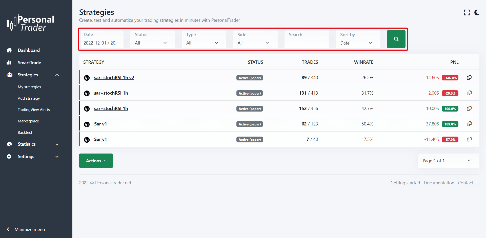Viewport: 486px width, 238px height.
Task: Open the Actions button menu
Action: (x=96, y=161)
